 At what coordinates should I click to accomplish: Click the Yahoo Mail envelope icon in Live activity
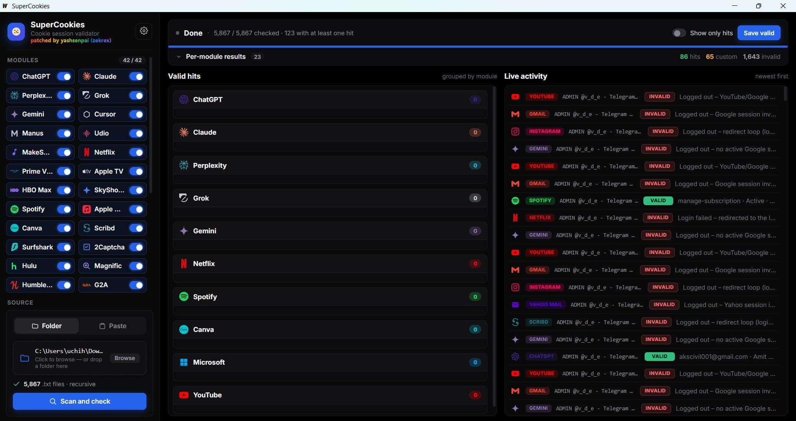(515, 305)
